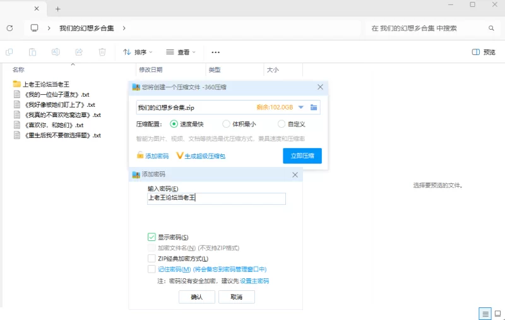Toggle the preview pane button
Screen dimensions: 505x320
[x=484, y=52]
